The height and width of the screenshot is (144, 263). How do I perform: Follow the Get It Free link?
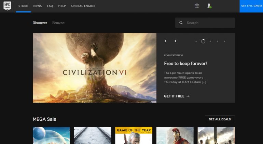pos(177,96)
